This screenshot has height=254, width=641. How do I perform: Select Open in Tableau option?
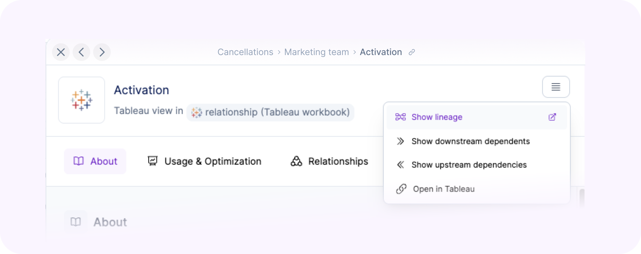pos(444,189)
